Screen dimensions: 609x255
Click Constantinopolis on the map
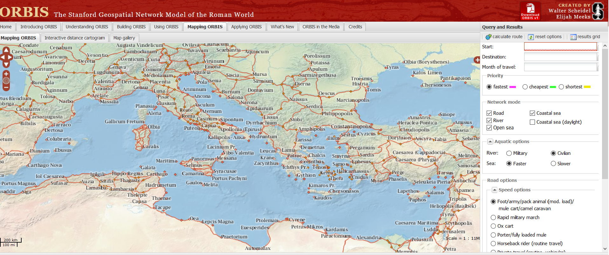point(351,127)
